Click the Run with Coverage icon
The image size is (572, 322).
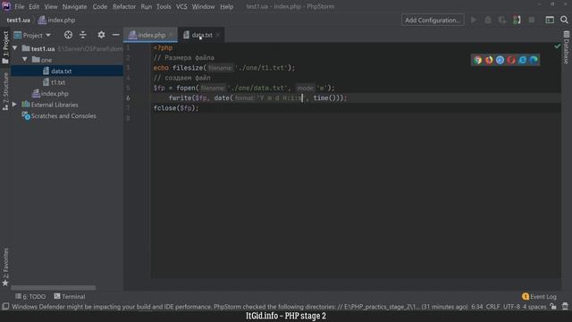[502, 20]
